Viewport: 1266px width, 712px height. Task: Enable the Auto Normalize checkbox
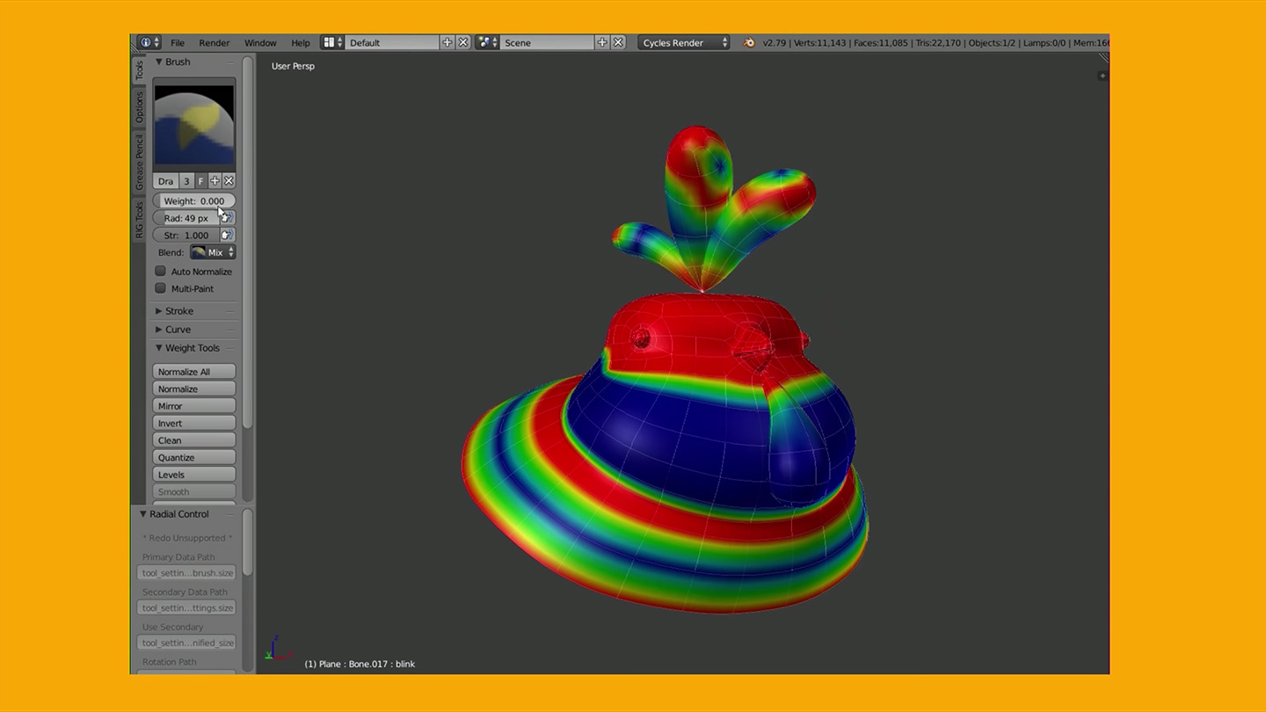click(160, 271)
